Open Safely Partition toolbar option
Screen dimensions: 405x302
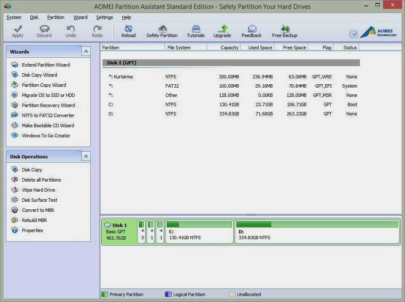pyautogui.click(x=162, y=31)
